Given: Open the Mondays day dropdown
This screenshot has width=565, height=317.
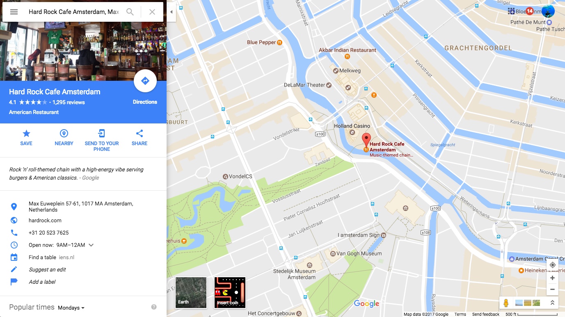Looking at the screenshot, I should coord(71,308).
